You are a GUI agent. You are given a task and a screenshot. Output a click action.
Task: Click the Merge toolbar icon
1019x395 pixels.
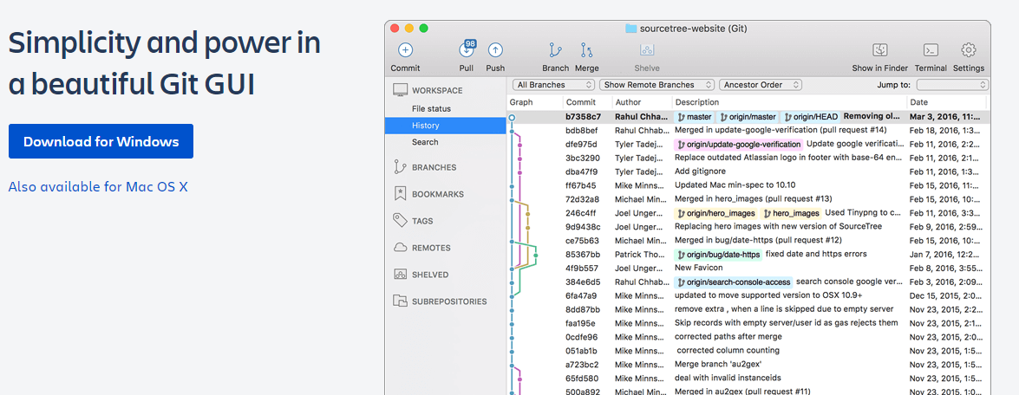587,50
